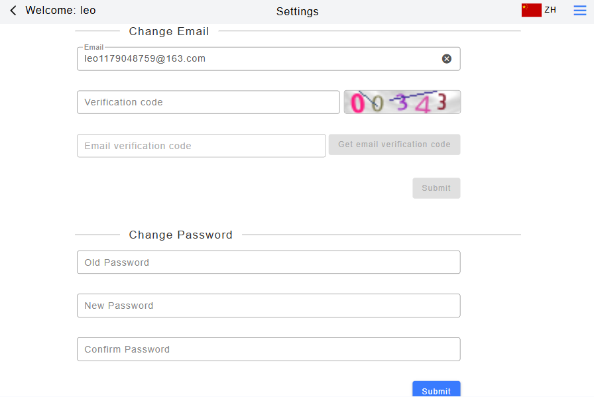Select the Email verification code input
The image size is (594, 397).
pyautogui.click(x=201, y=146)
